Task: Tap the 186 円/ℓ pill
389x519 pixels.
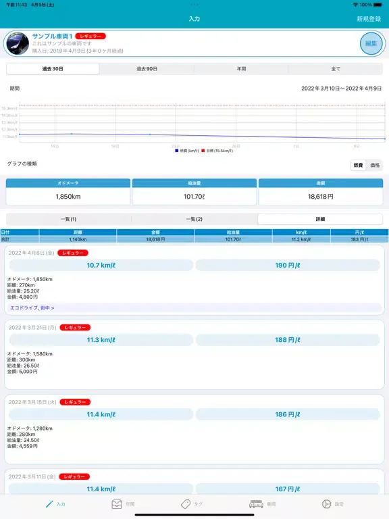Action: pyautogui.click(x=288, y=414)
